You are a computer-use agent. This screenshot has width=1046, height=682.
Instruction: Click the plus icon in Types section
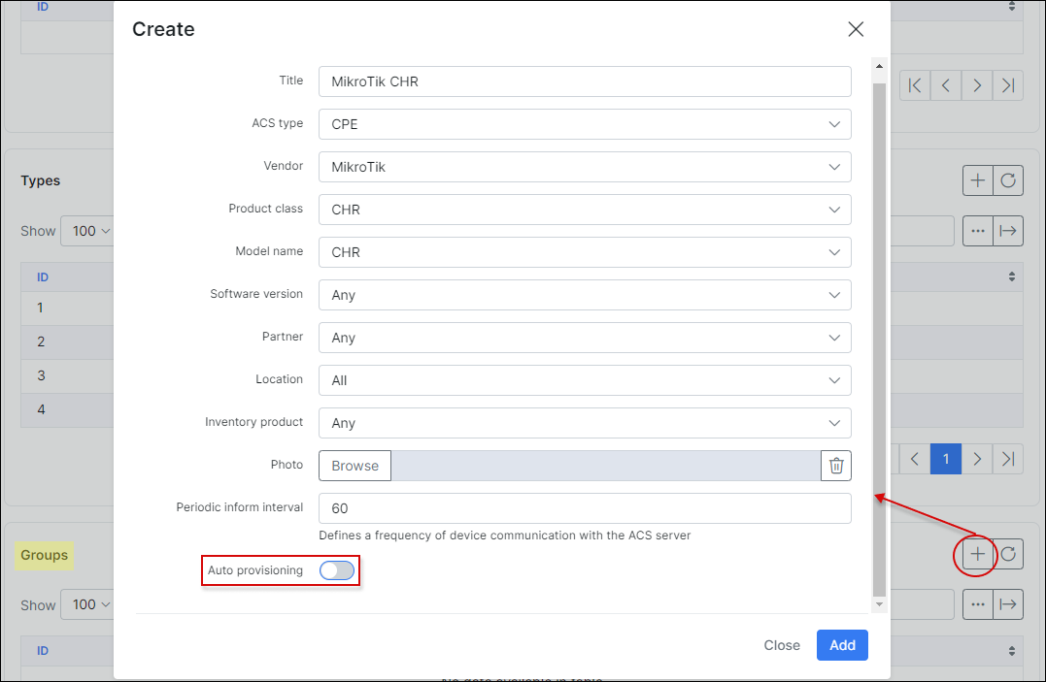(977, 180)
